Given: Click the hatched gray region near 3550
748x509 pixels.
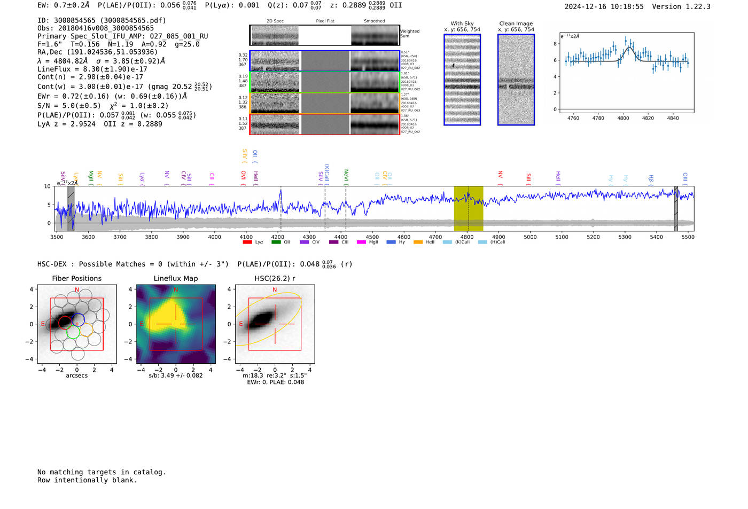Looking at the screenshot, I should click(71, 208).
